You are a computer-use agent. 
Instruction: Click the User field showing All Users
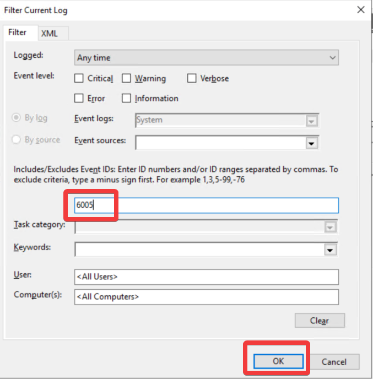(206, 277)
